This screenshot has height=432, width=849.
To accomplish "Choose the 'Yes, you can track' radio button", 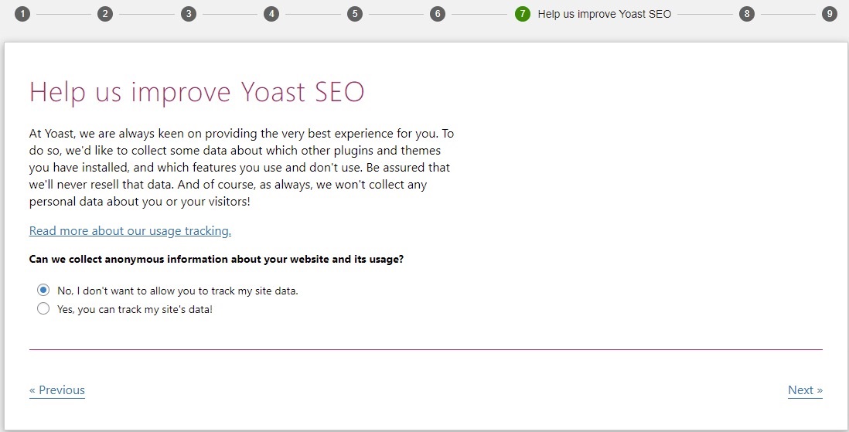I will tap(43, 308).
